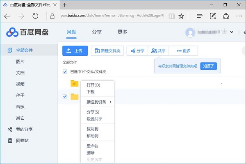Dismiss the tip with 知道了 button
This screenshot has width=246, height=164.
click(208, 66)
